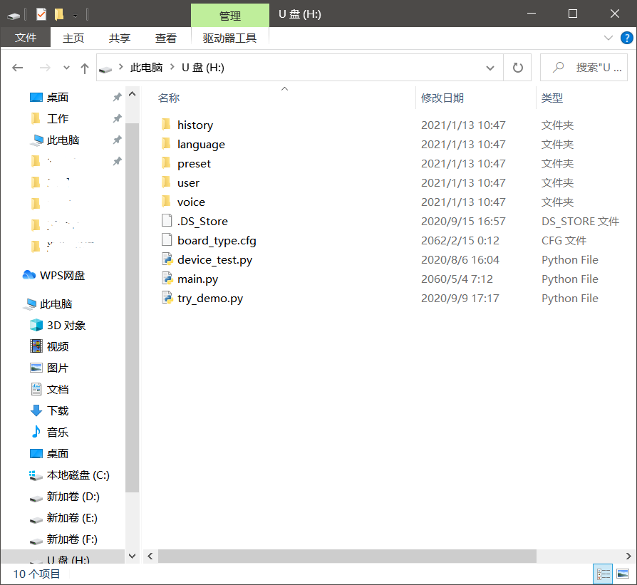The height and width of the screenshot is (585, 637).
Task: Expand the ribbon with chevron
Action: [608, 38]
